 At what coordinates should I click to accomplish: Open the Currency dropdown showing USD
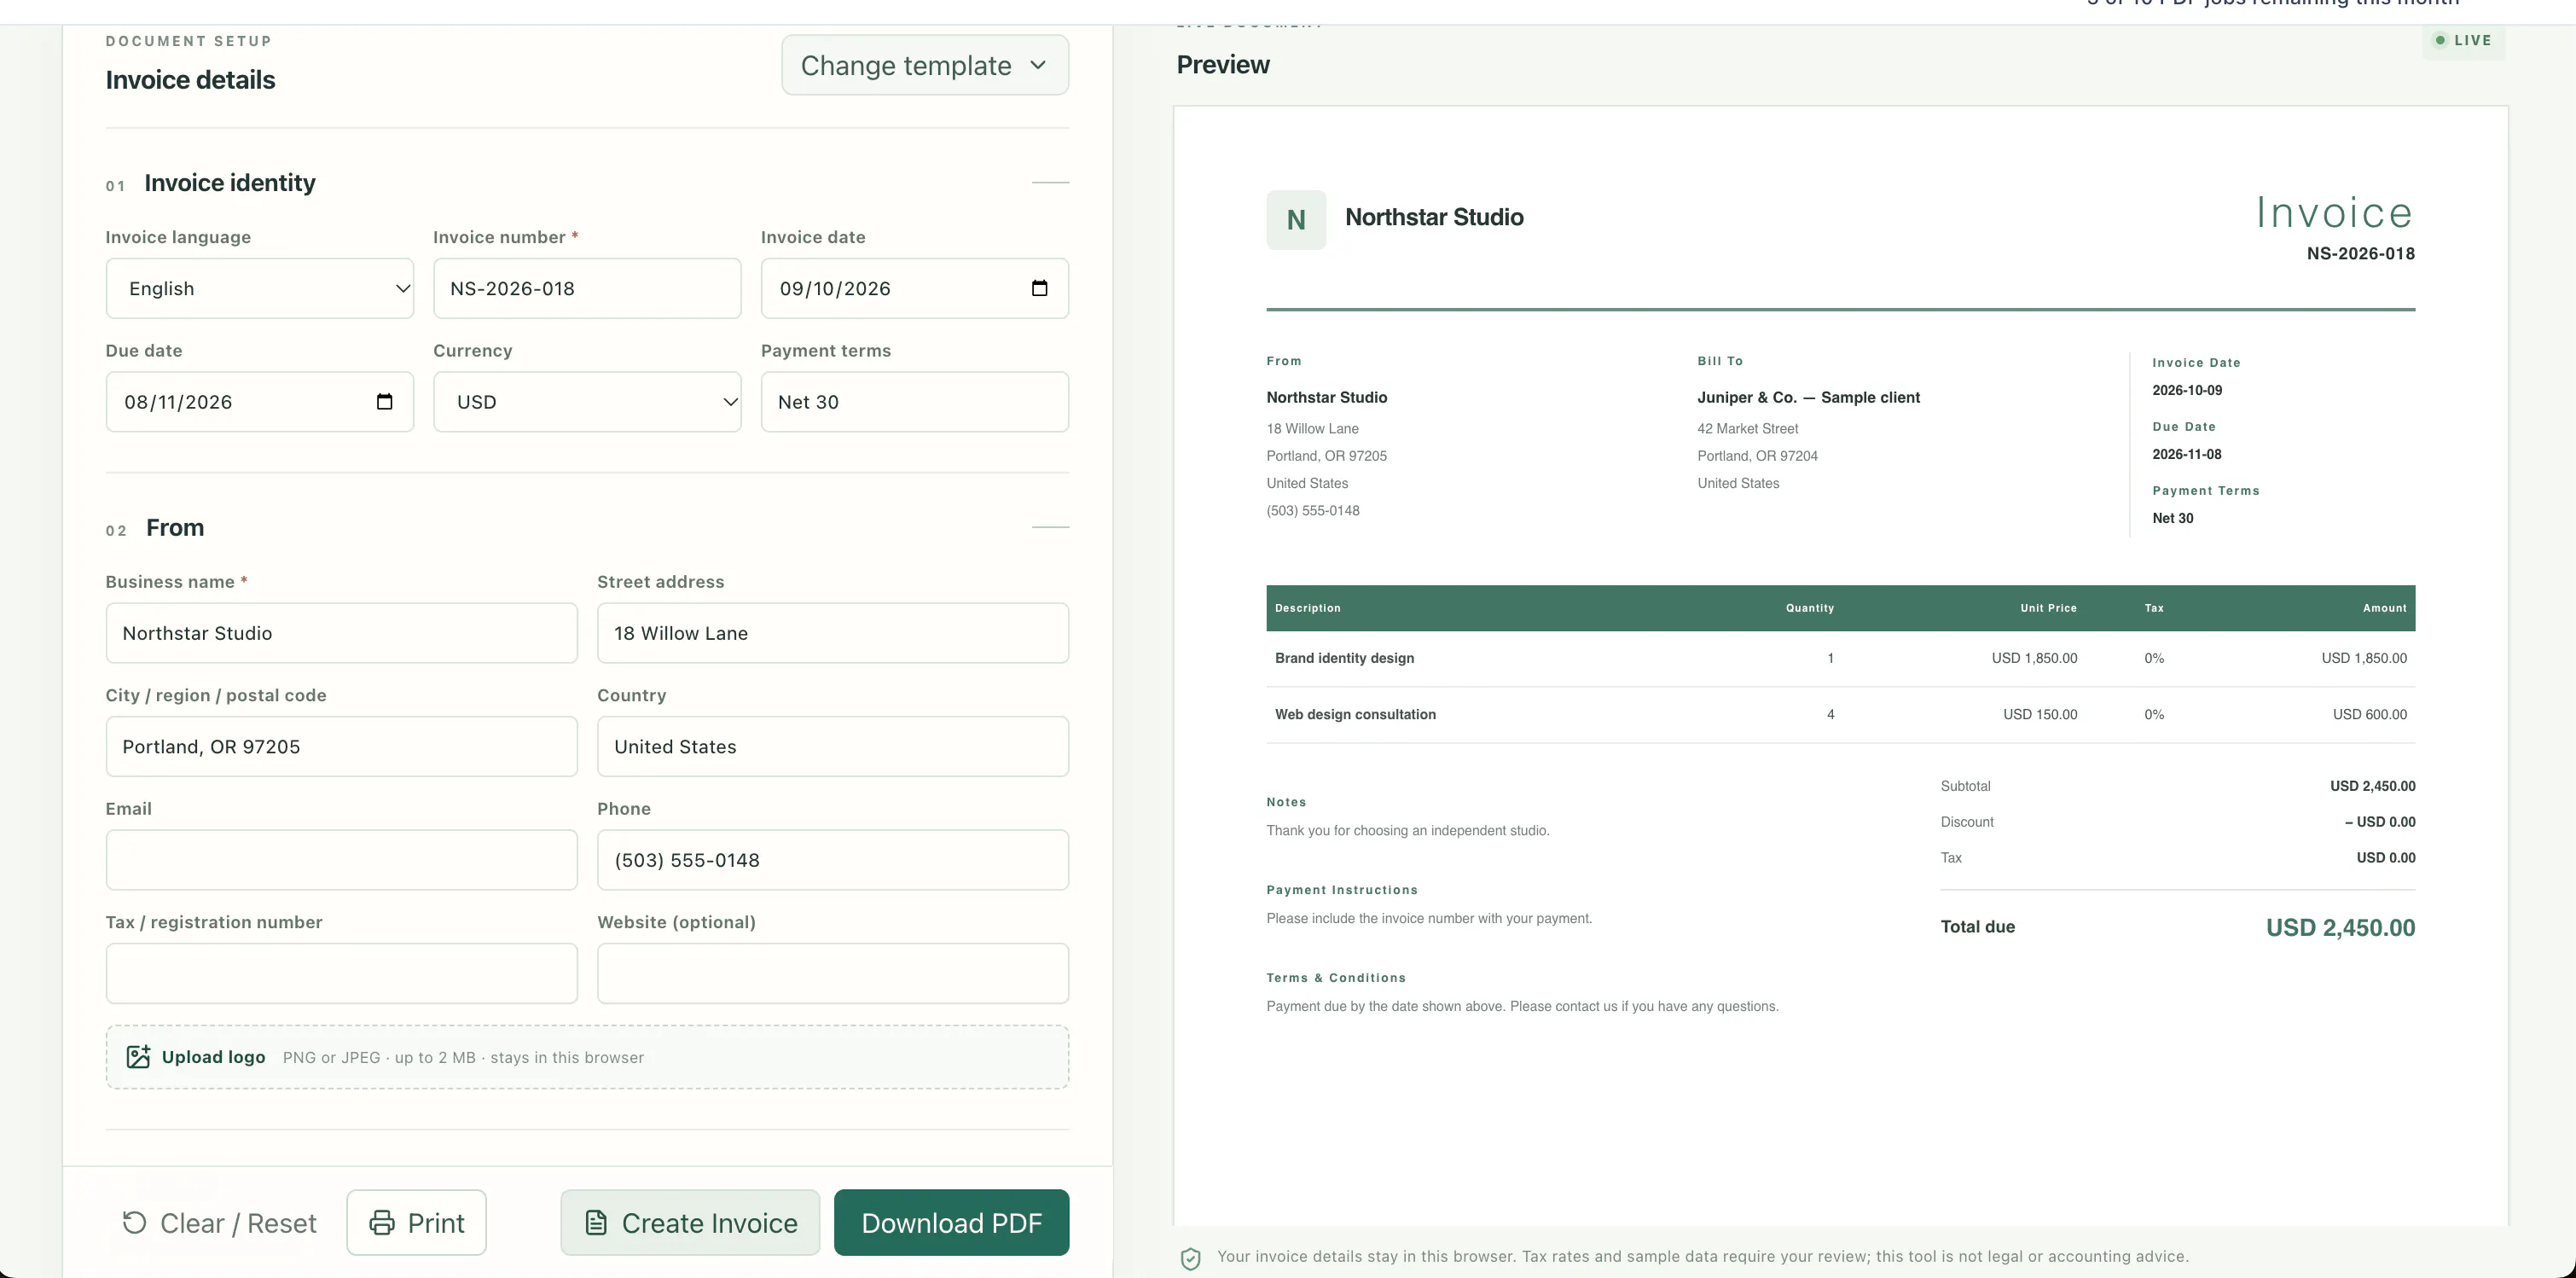[x=587, y=402]
